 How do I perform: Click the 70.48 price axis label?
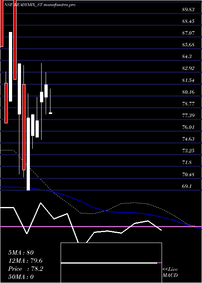(x=188, y=175)
